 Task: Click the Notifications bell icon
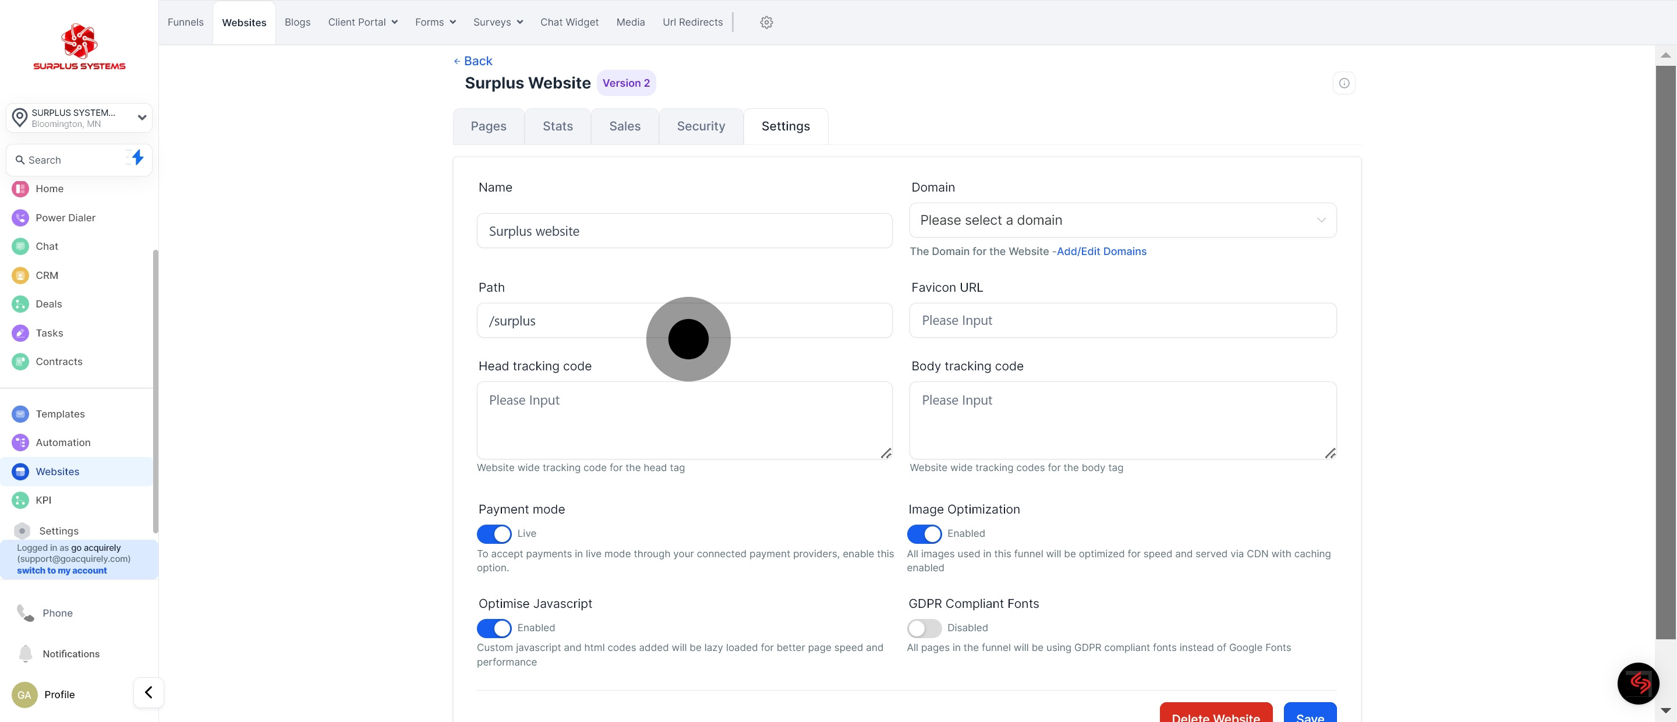pyautogui.click(x=26, y=653)
